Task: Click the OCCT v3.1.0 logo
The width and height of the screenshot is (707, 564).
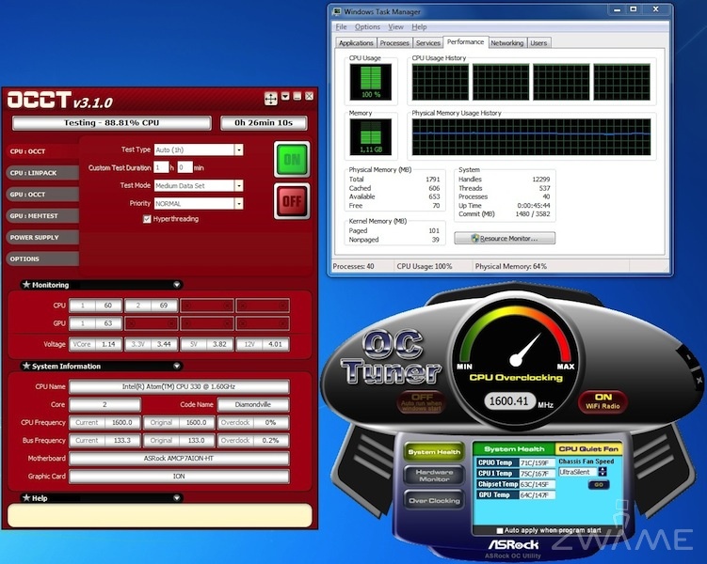Action: click(60, 100)
